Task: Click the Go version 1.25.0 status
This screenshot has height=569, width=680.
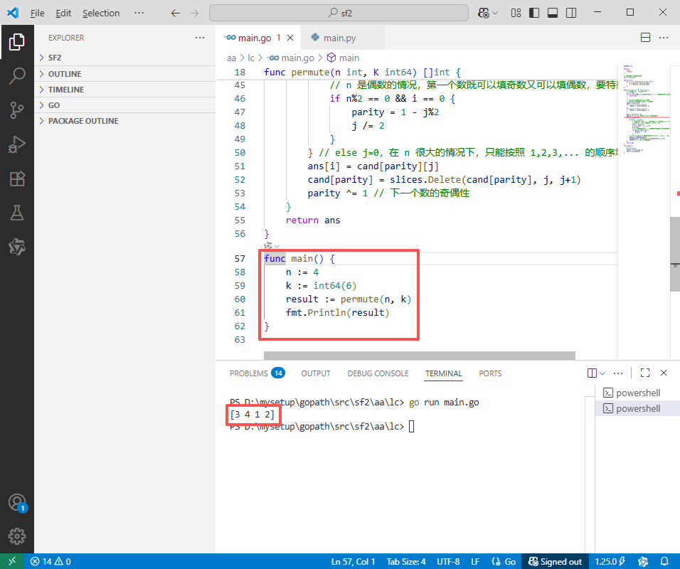Action: pos(610,561)
